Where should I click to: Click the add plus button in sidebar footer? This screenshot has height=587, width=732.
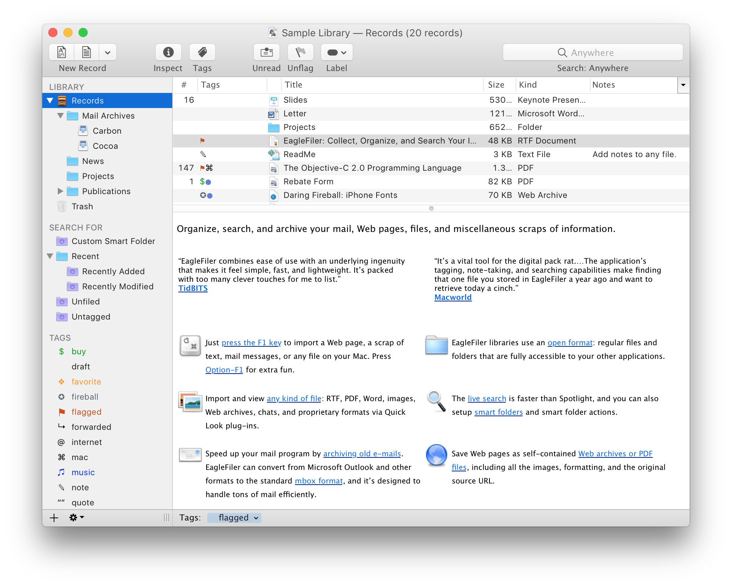click(54, 517)
